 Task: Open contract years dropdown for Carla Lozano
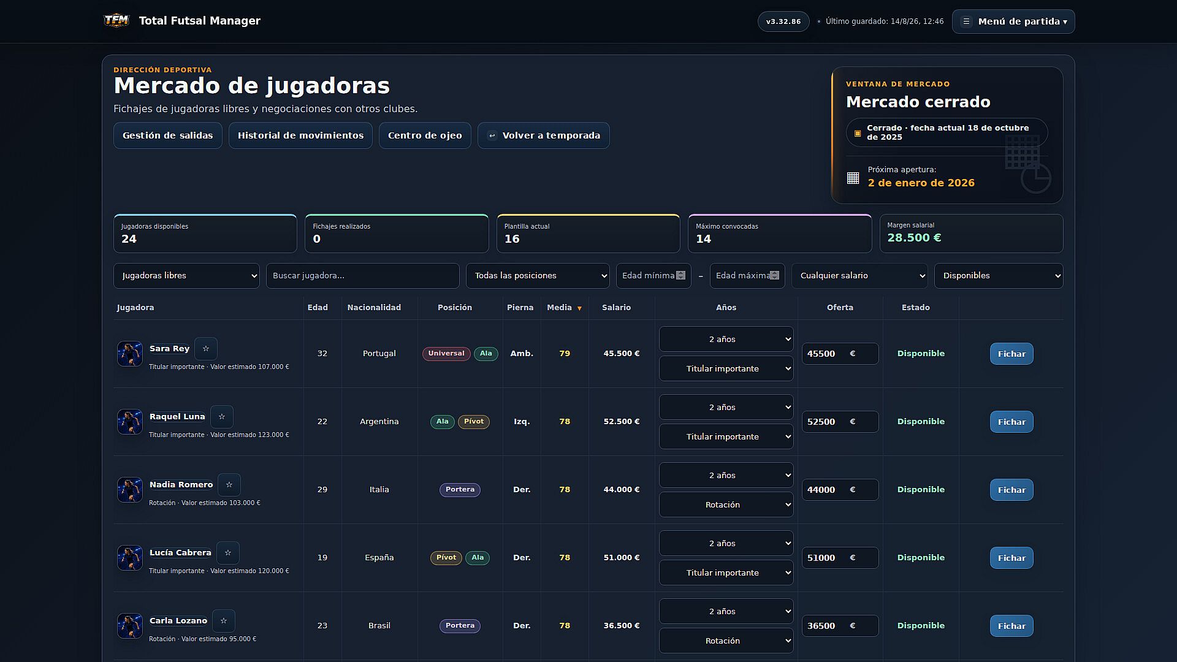coord(726,611)
